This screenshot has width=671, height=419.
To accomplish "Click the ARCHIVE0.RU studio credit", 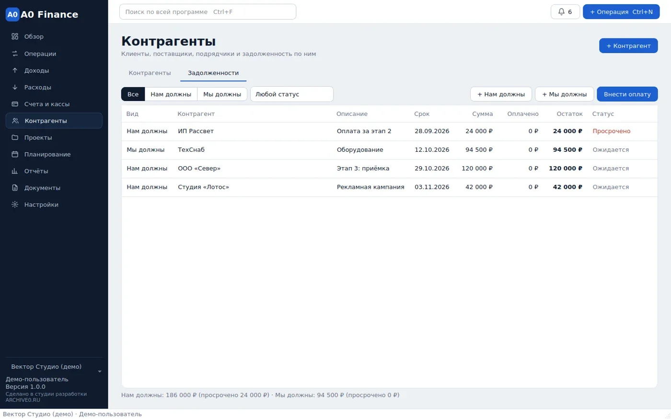I will [x=23, y=400].
